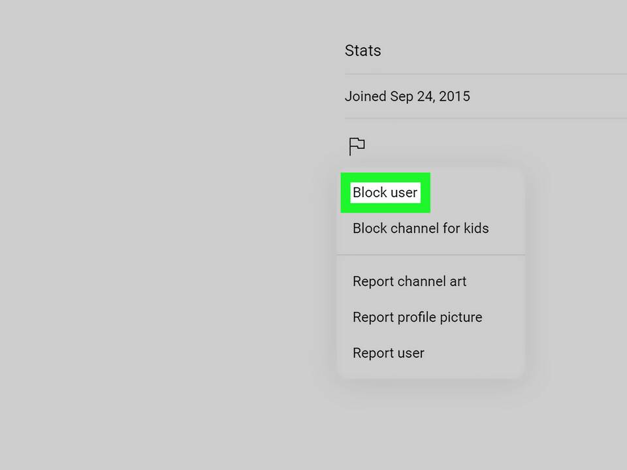Click the "Joined Sep 24, 2015" text

click(408, 97)
